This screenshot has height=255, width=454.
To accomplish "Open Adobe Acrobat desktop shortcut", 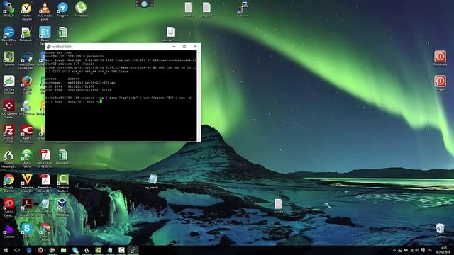I will [27, 208].
